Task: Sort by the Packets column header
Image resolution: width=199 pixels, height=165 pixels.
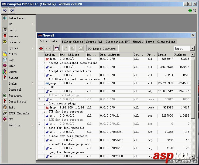Action: (182, 55)
